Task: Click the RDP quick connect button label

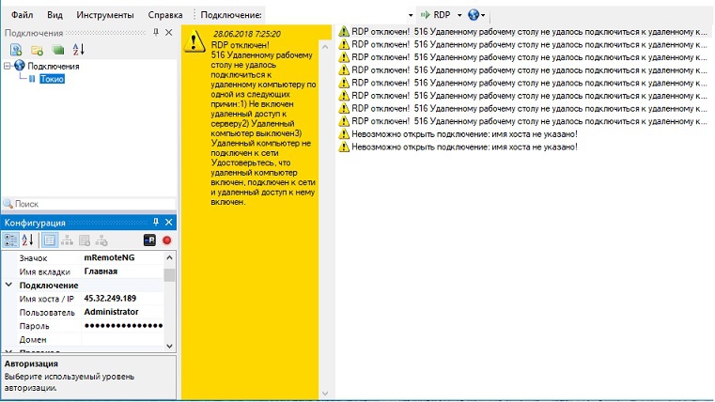Action: [442, 15]
